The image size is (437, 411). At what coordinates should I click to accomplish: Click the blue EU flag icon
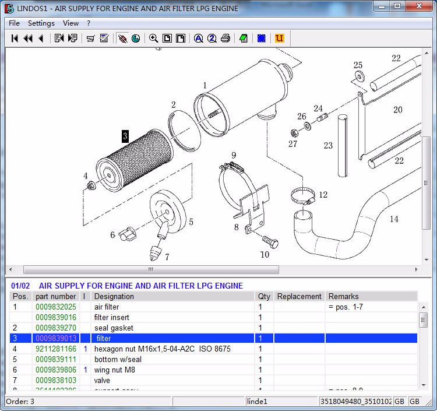[262, 38]
